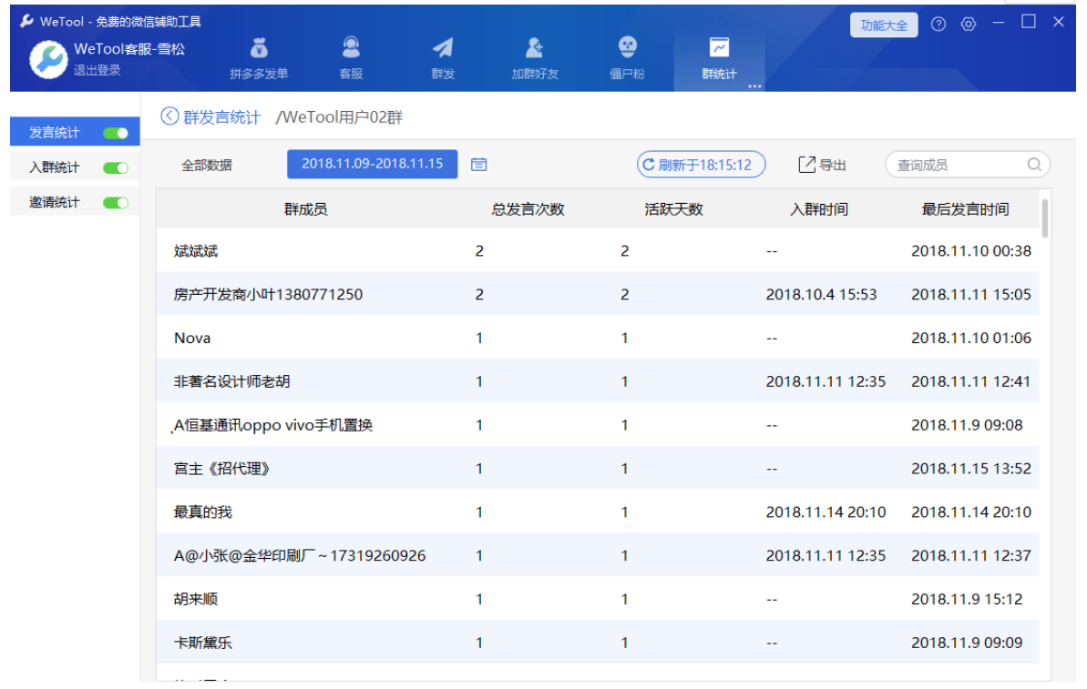Select member 胡来顺
Screen dimensions: 1087x689
tap(598, 600)
